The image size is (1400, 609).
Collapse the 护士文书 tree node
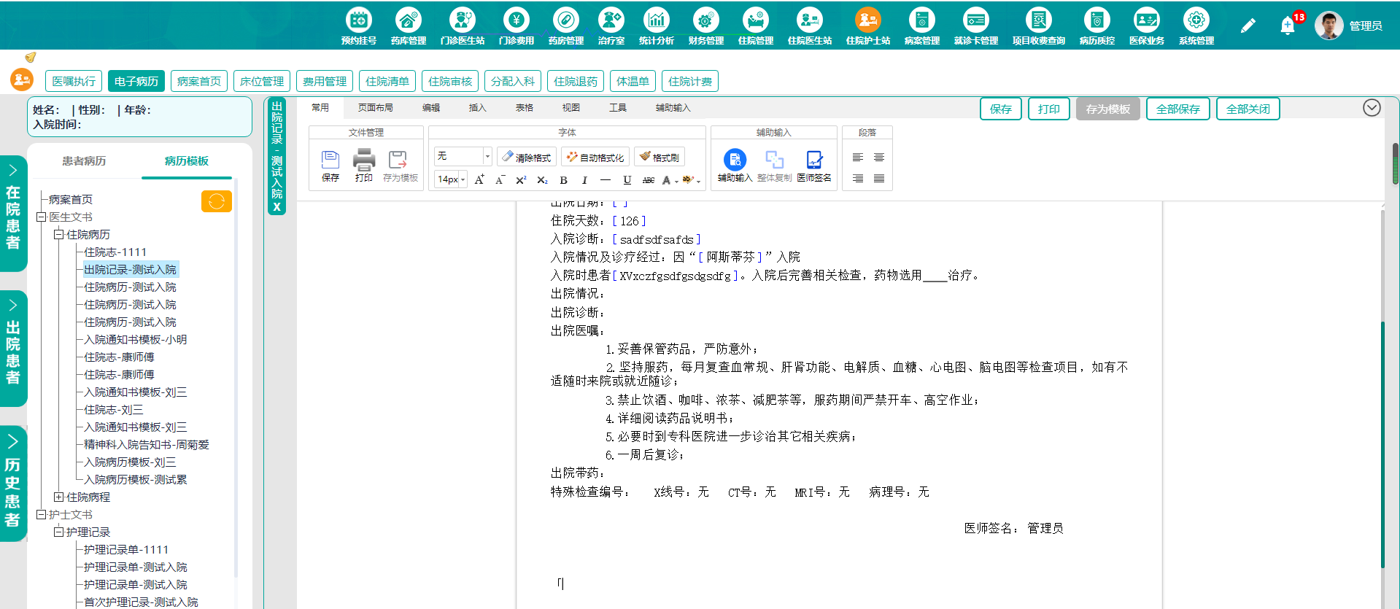[42, 515]
